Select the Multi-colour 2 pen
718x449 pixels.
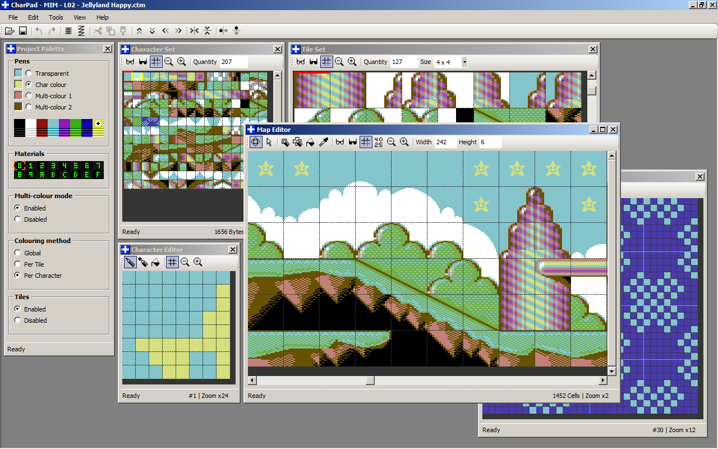point(28,107)
